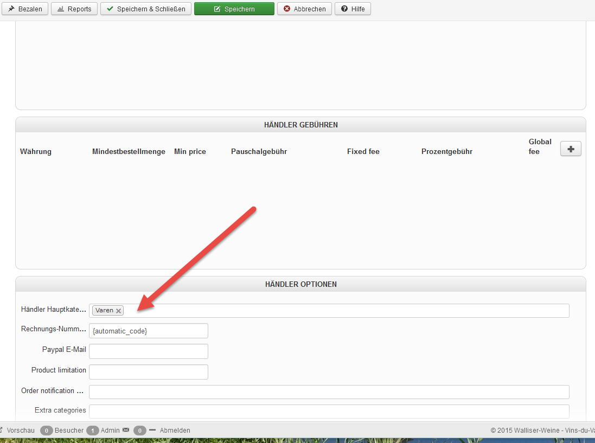
Task: Click the Fixed fee column header
Action: pyautogui.click(x=363, y=151)
